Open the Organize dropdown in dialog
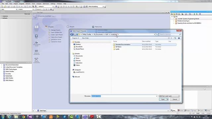Viewport: 212px width, 119px height. [x=76, y=38]
